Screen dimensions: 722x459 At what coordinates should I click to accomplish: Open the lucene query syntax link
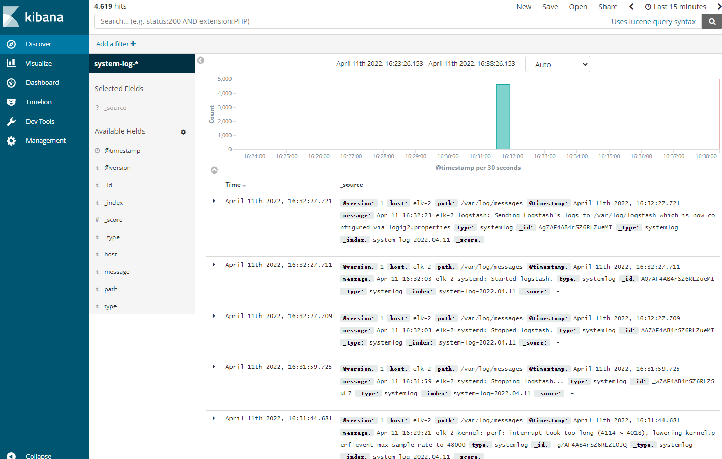point(653,22)
